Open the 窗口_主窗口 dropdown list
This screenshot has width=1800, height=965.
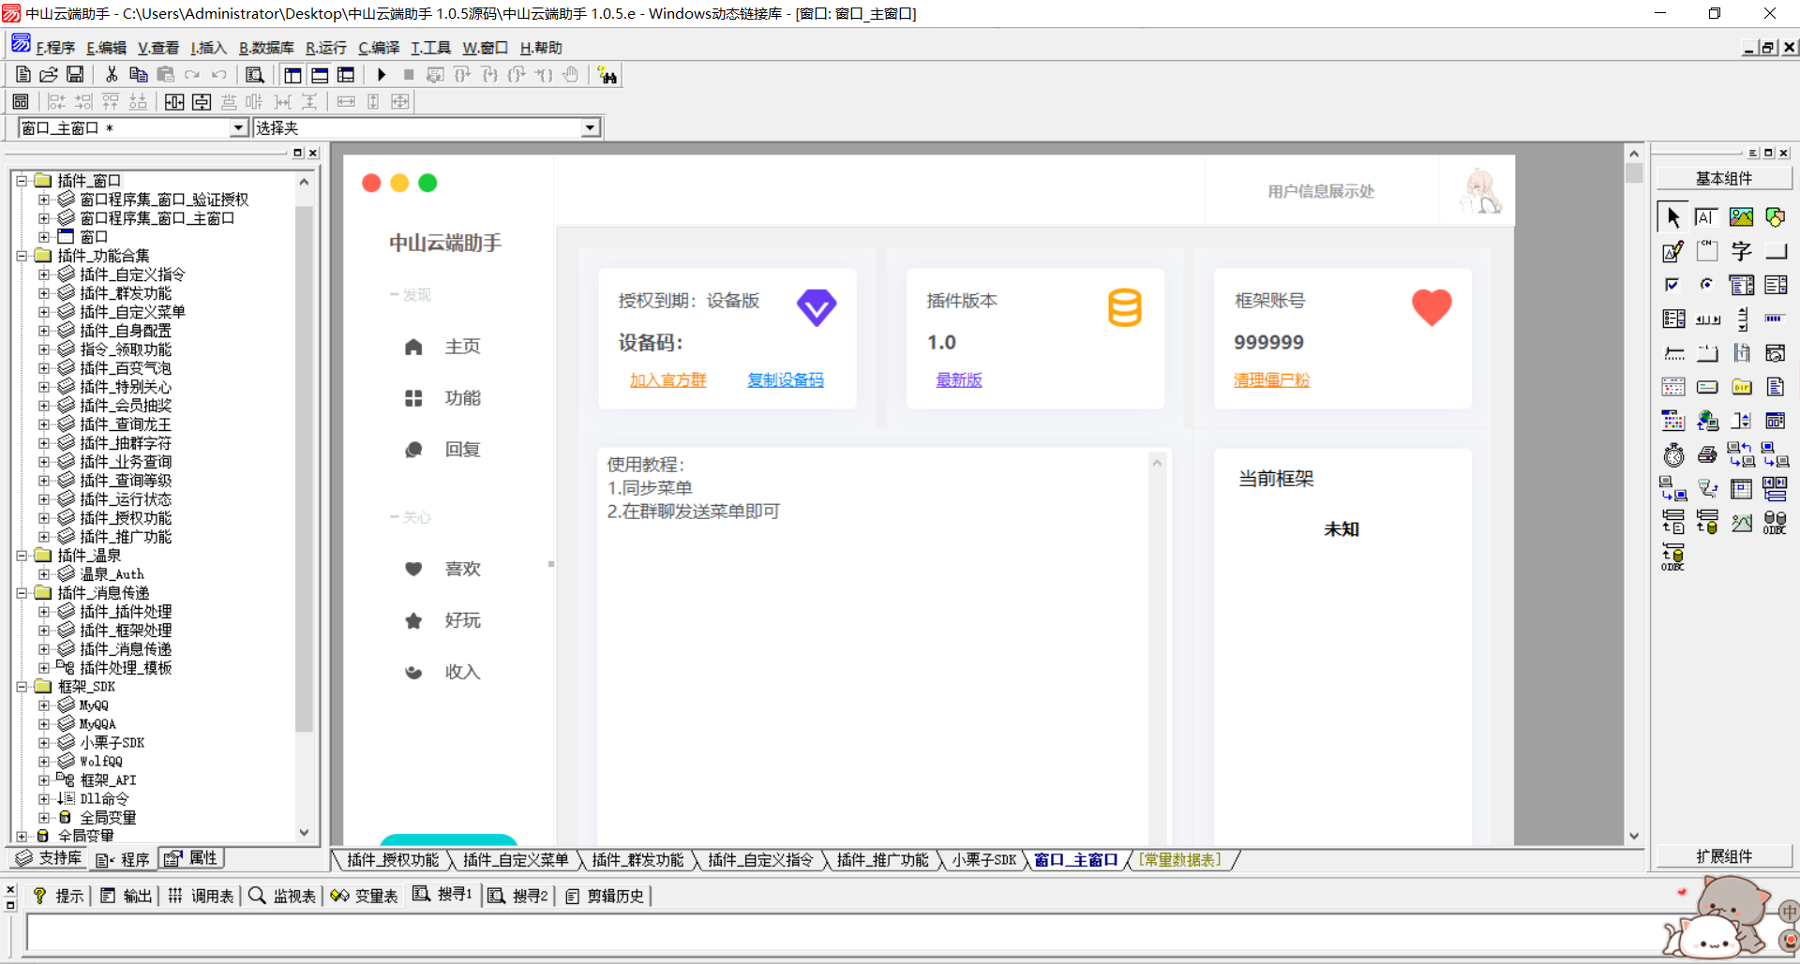240,127
